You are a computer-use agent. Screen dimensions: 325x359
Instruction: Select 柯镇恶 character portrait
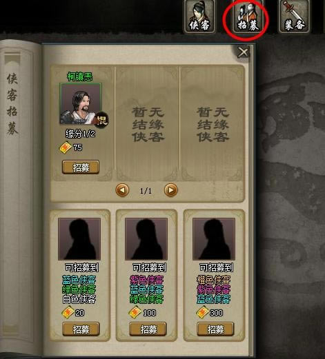[x=81, y=104]
